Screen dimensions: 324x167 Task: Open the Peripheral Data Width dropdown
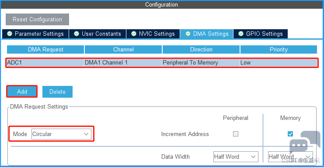coord(236,157)
